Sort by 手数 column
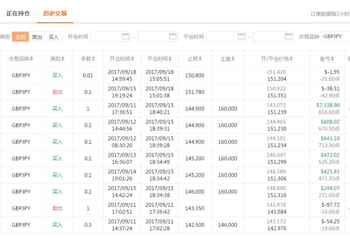Viewport: 350px width, 238px height. tap(88, 59)
